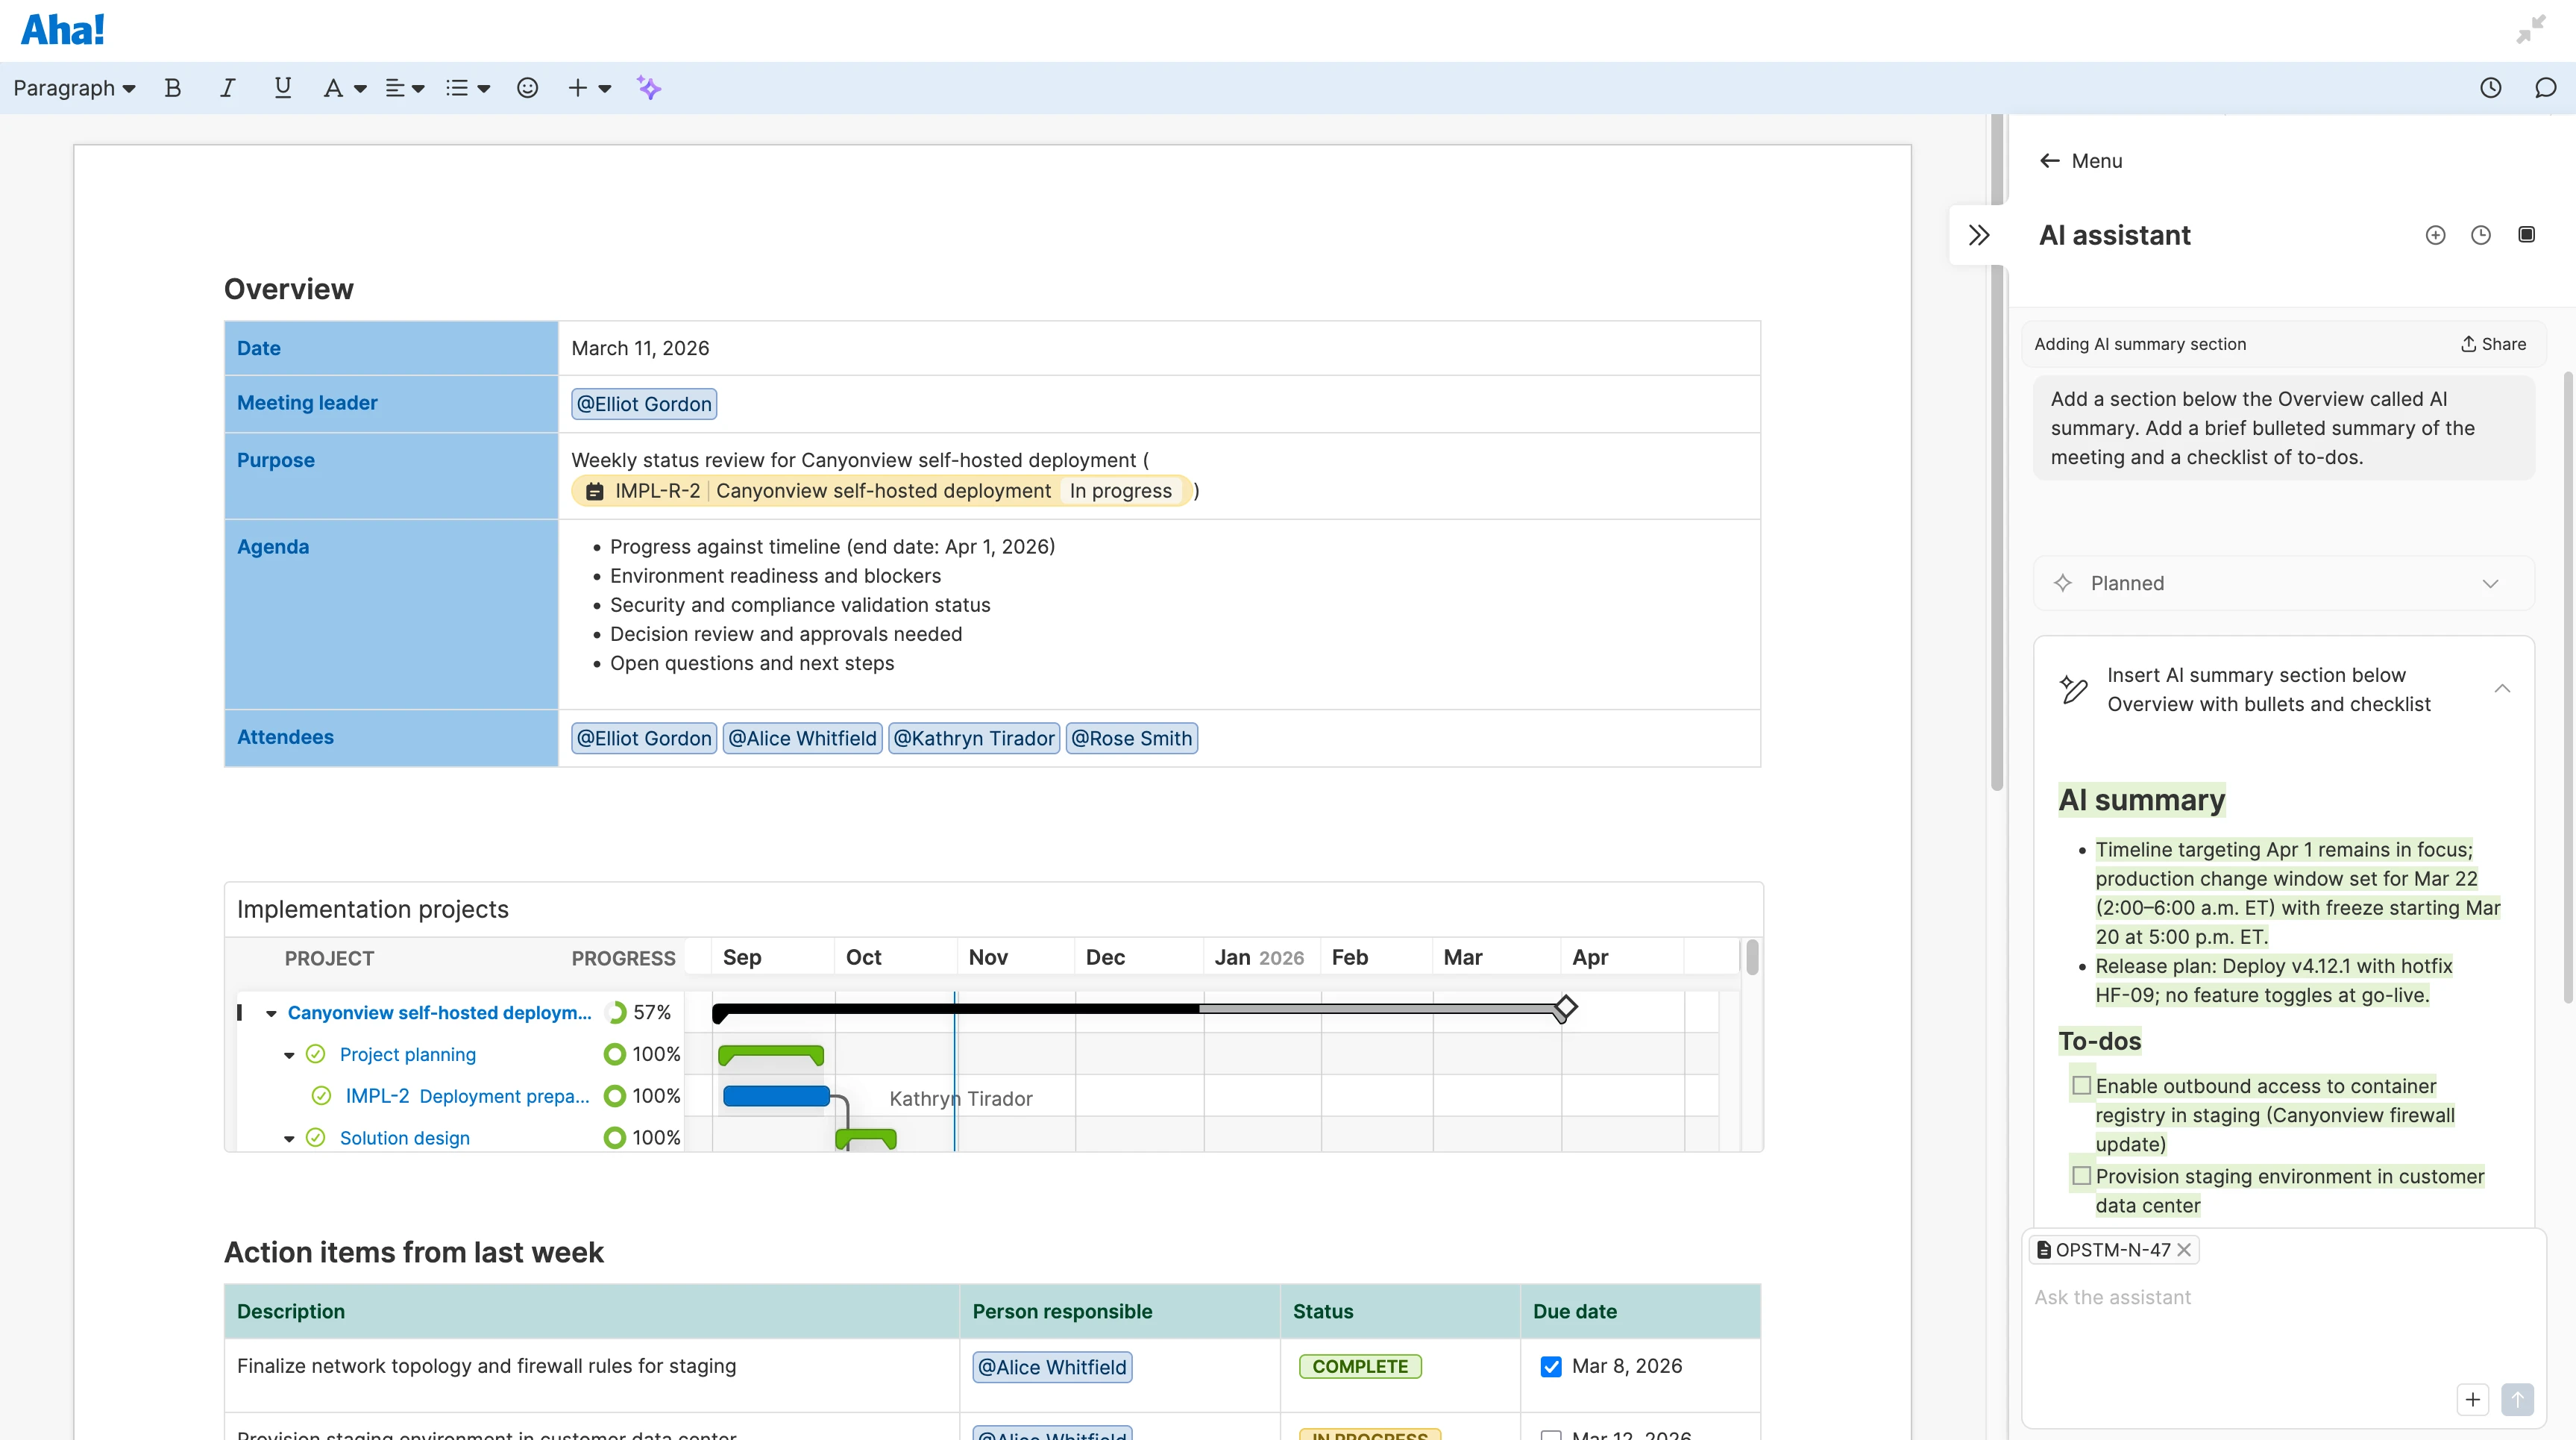Collapse the AI assistant panel
This screenshot has height=1440, width=2576.
[1979, 234]
